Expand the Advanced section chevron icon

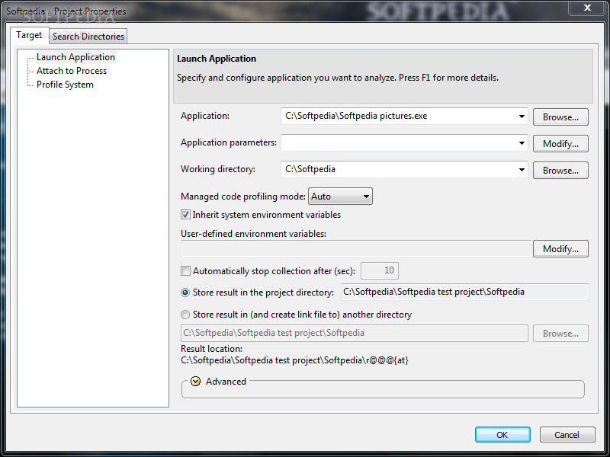coord(196,382)
